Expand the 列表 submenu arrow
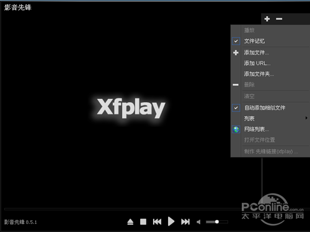The height and width of the screenshot is (232, 310). click(x=306, y=118)
